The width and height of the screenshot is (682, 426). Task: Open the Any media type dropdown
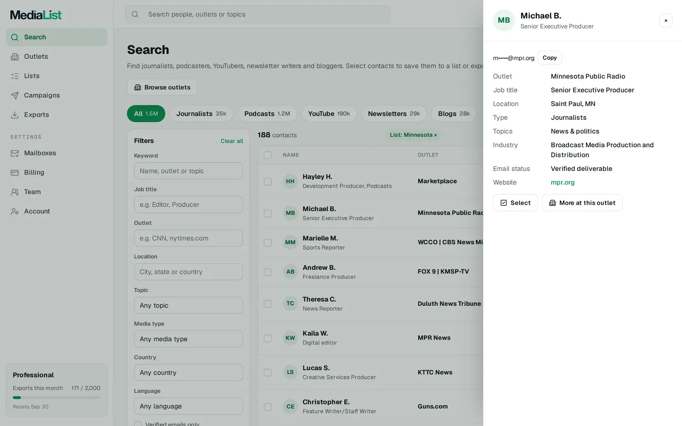coord(188,339)
